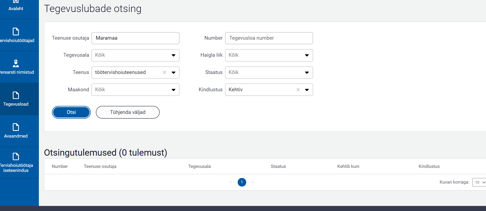Open Perearsti nimistud doctor icon

tap(16, 63)
